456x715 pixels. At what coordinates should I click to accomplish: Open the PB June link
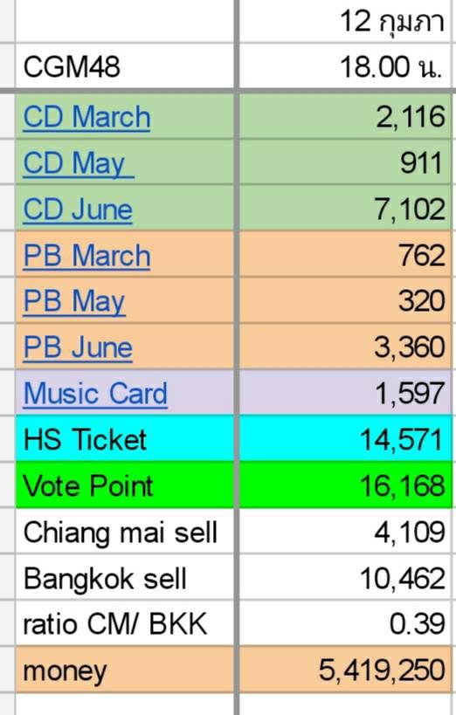pyautogui.click(x=78, y=347)
